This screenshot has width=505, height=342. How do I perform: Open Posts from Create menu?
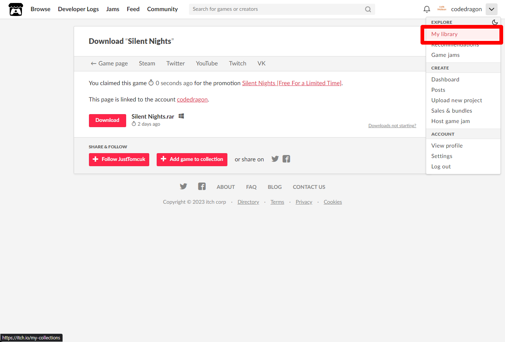tap(463, 90)
